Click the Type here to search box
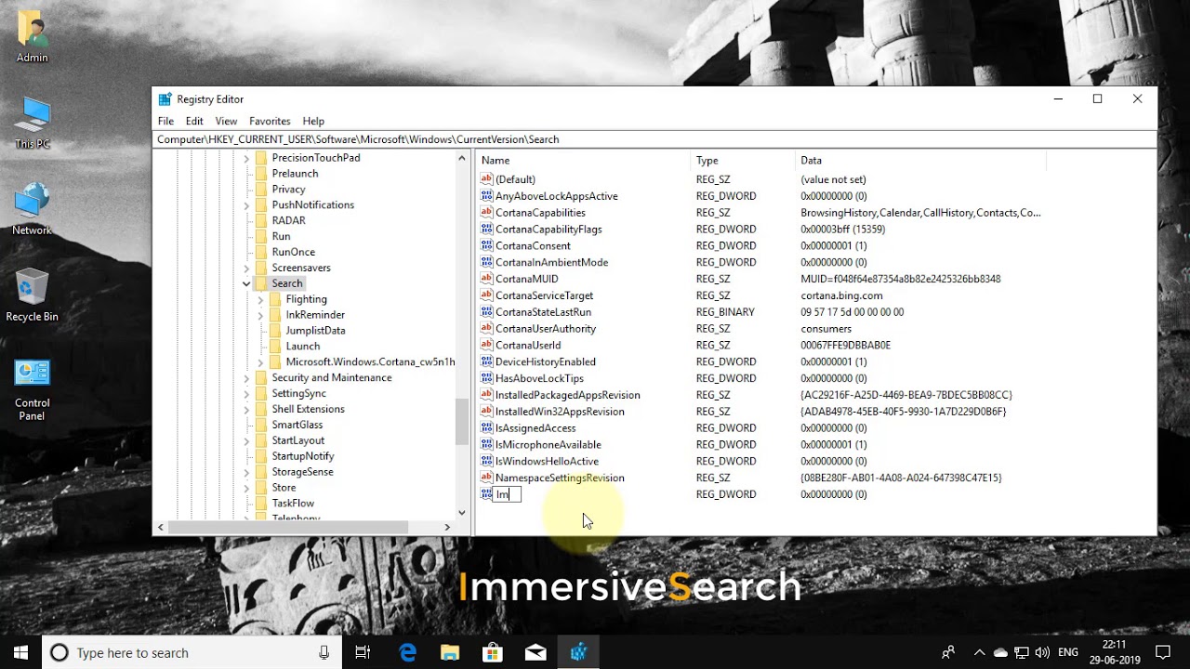This screenshot has height=669, width=1190. (x=191, y=652)
